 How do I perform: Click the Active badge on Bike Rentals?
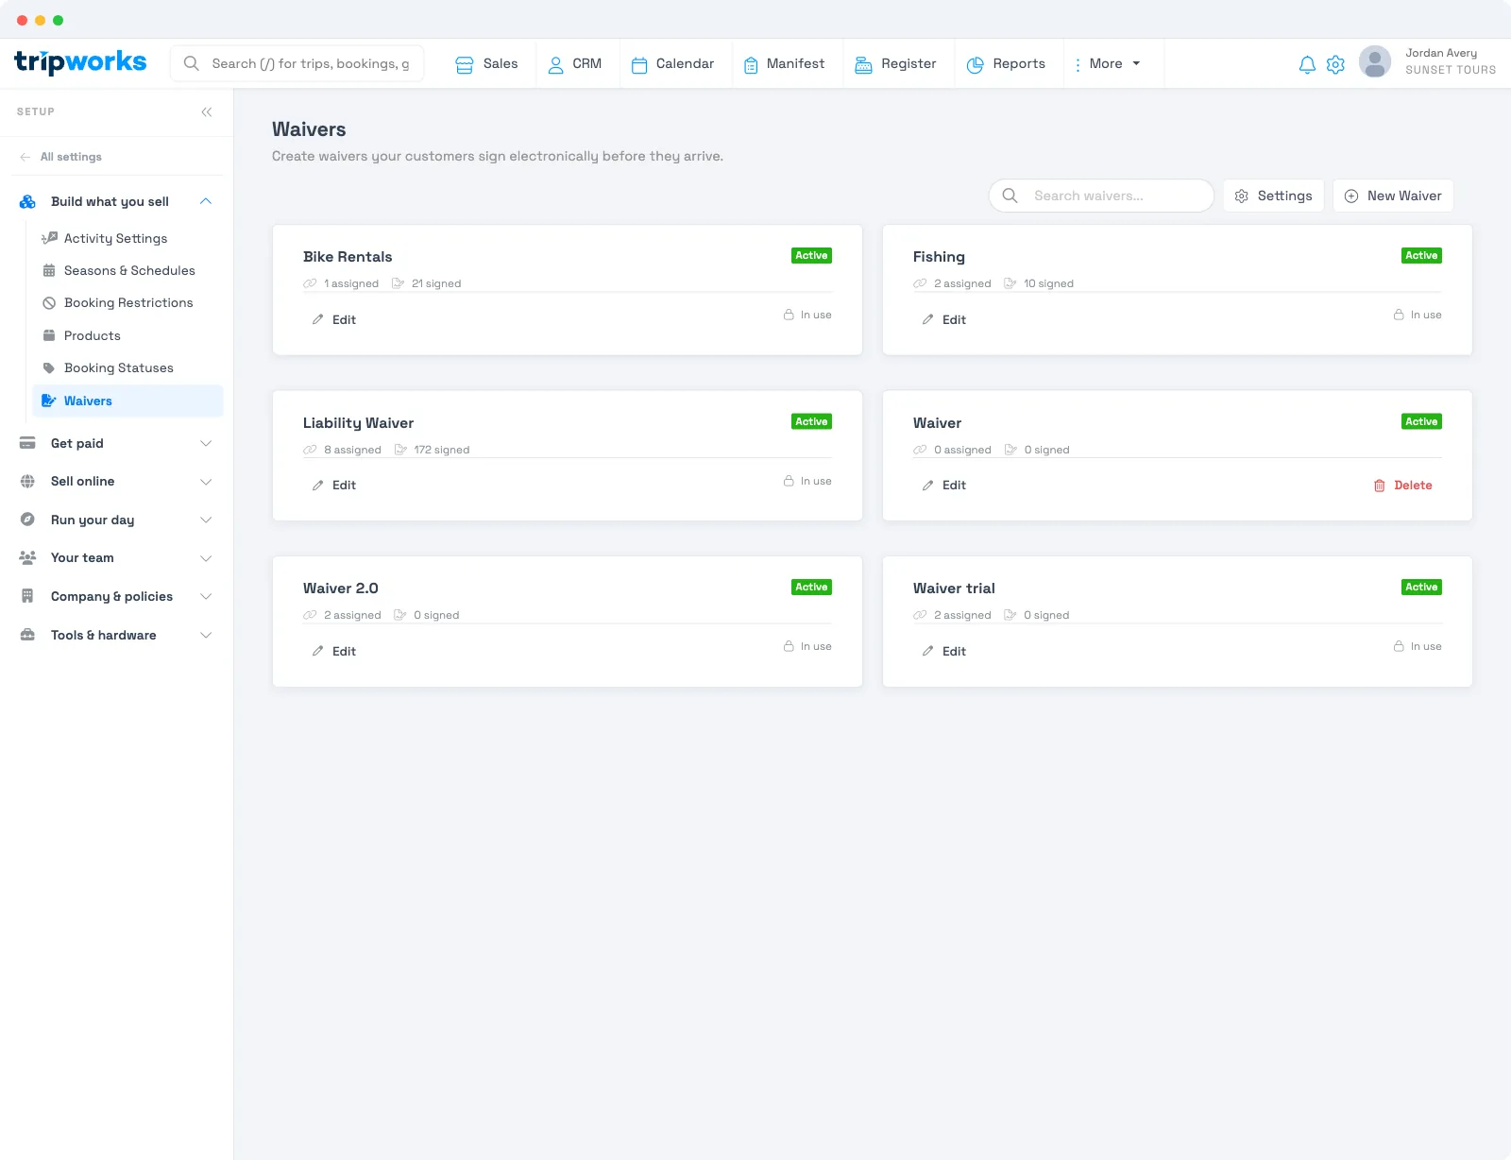tap(811, 256)
